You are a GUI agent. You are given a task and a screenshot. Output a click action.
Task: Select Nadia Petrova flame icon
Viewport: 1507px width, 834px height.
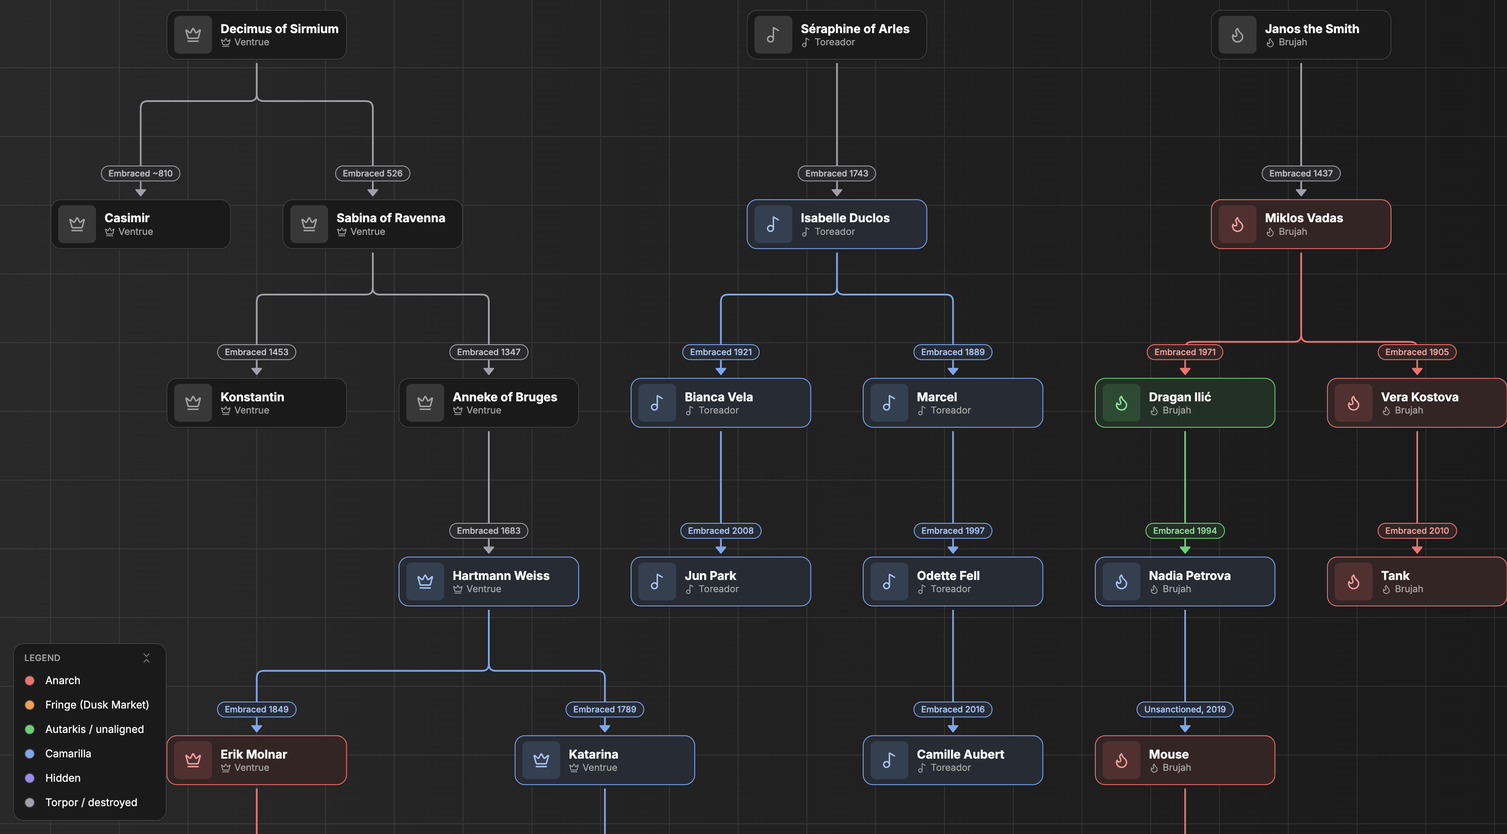click(1122, 582)
